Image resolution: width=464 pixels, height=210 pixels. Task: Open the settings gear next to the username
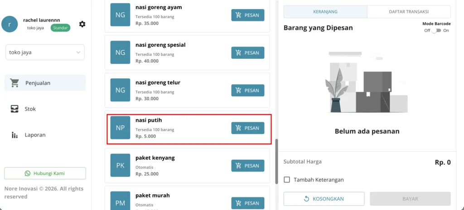click(x=82, y=24)
